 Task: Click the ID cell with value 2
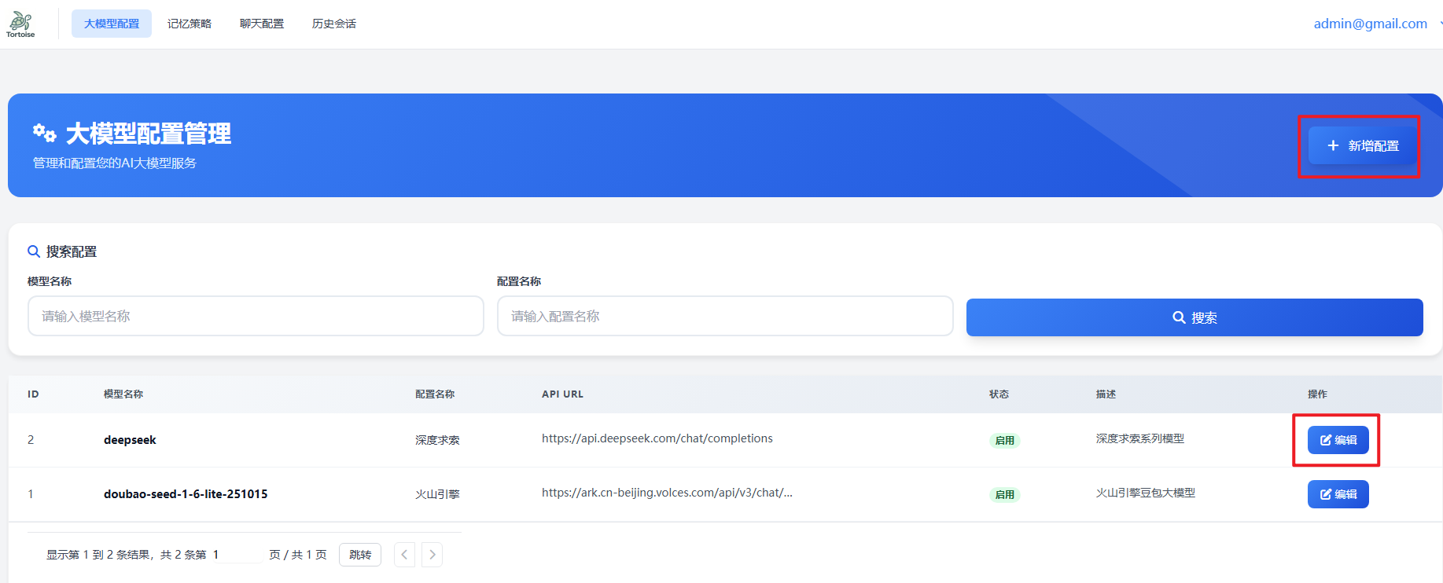click(31, 440)
